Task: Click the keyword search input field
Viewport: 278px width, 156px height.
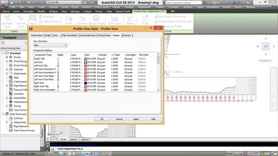Action: click(183, 3)
